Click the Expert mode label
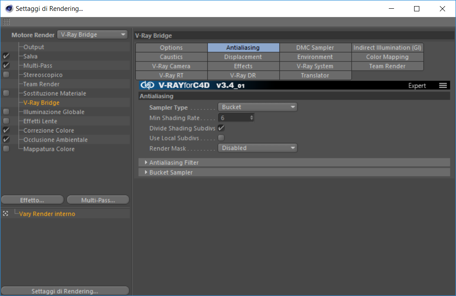Screen dimensions: 456x296 pyautogui.click(x=417, y=85)
